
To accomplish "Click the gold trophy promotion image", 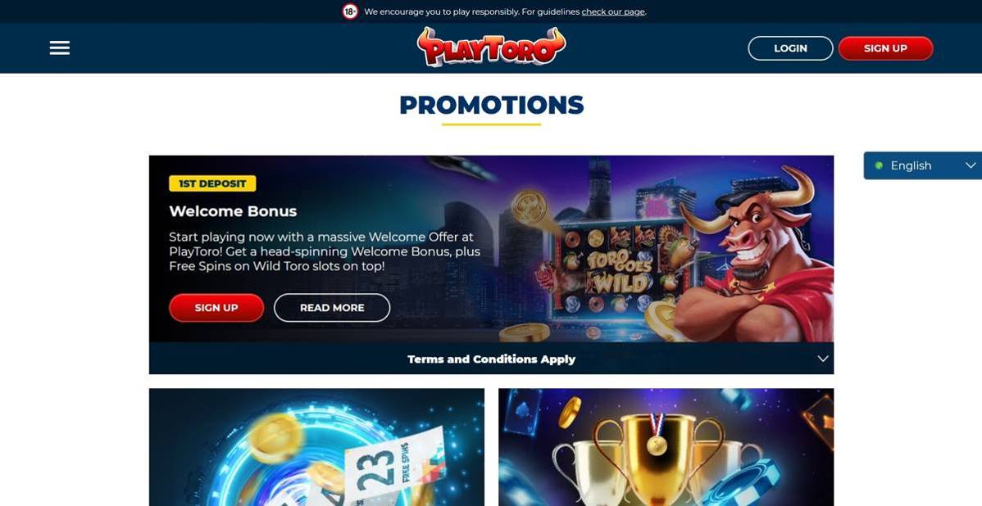I will tap(666, 447).
